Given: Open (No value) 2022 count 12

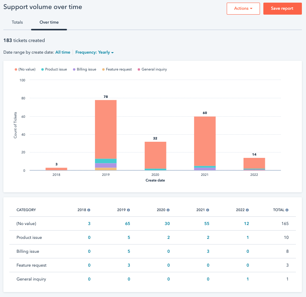Looking at the screenshot, I should click(x=247, y=223).
